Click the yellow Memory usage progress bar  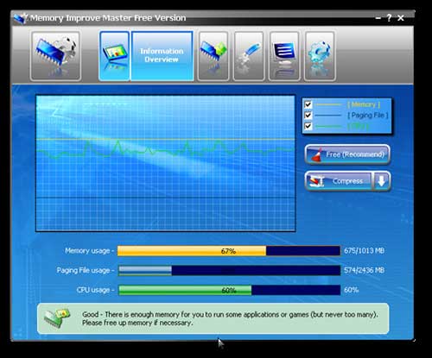click(x=229, y=251)
